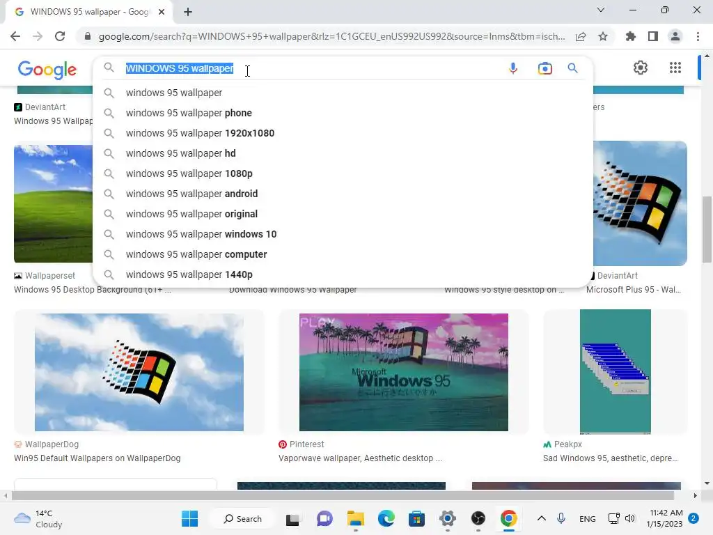
Task: Open the Google apps grid
Action: tap(675, 68)
